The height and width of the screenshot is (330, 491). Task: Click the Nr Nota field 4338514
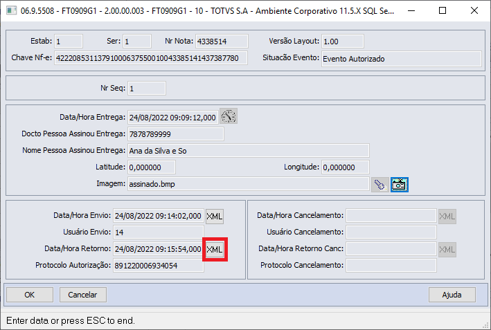(x=222, y=42)
